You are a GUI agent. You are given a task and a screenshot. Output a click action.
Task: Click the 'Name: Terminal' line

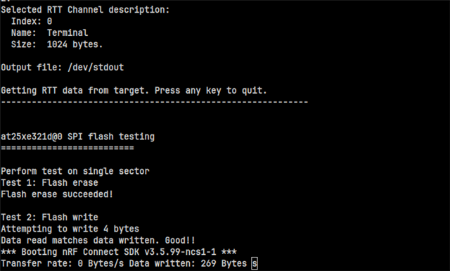49,33
